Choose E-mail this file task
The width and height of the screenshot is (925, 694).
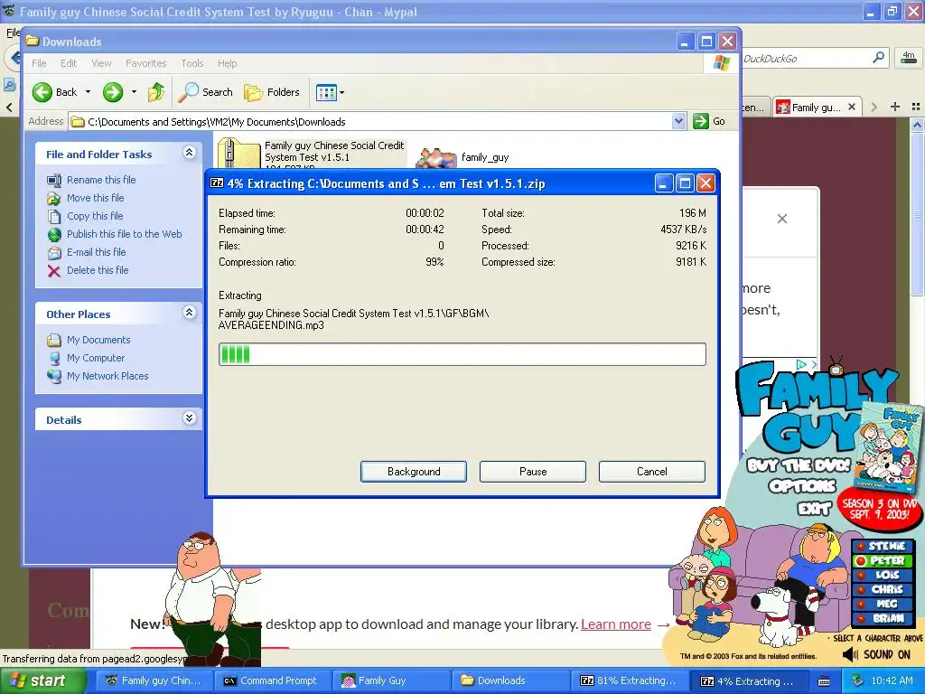[x=96, y=252]
